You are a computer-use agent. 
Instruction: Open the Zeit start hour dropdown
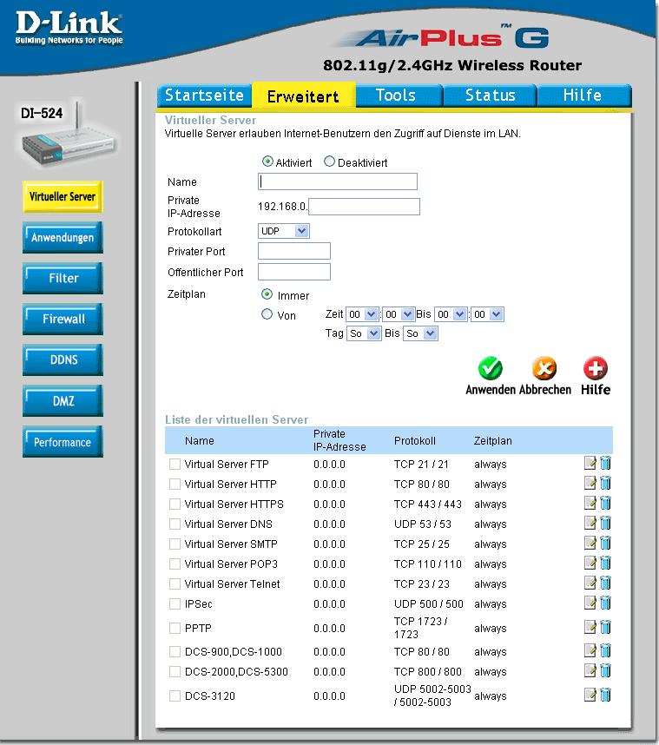click(x=363, y=314)
